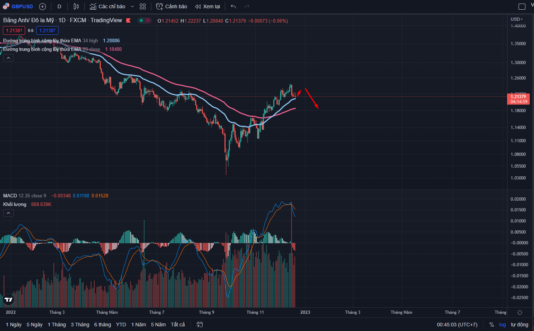Click the undo arrow icon

click(x=233, y=6)
